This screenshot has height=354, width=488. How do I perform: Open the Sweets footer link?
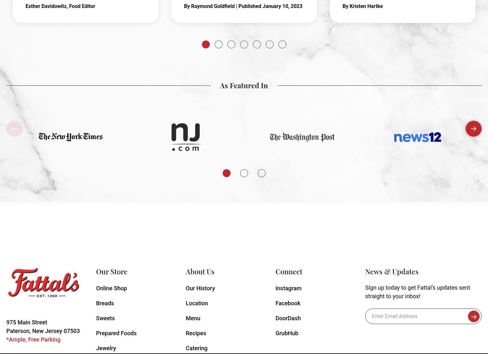[105, 318]
